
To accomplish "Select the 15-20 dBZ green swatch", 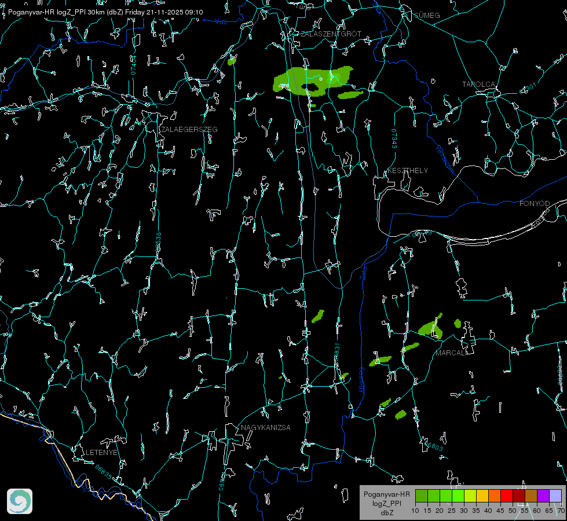I will (434, 496).
